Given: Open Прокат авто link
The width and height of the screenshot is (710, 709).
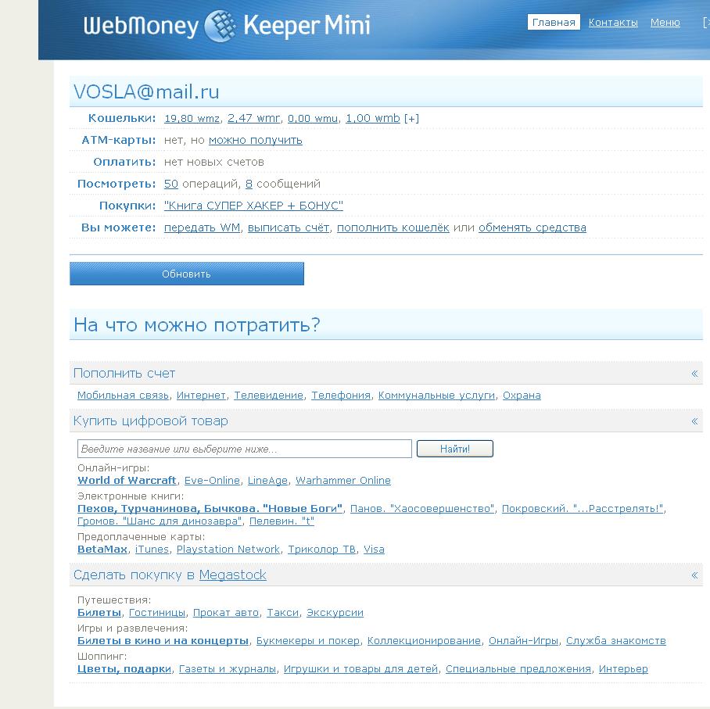Looking at the screenshot, I should point(226,613).
